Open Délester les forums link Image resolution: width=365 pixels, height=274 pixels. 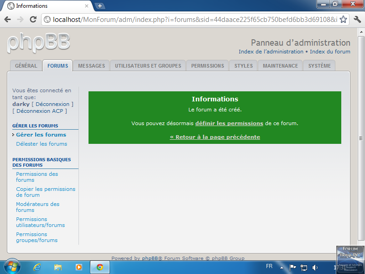click(42, 144)
